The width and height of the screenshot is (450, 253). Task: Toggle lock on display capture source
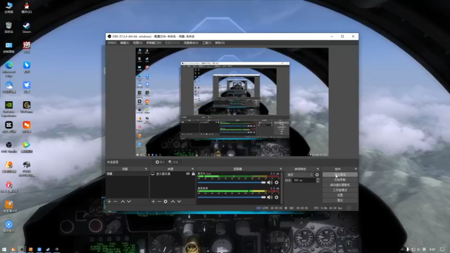[193, 174]
